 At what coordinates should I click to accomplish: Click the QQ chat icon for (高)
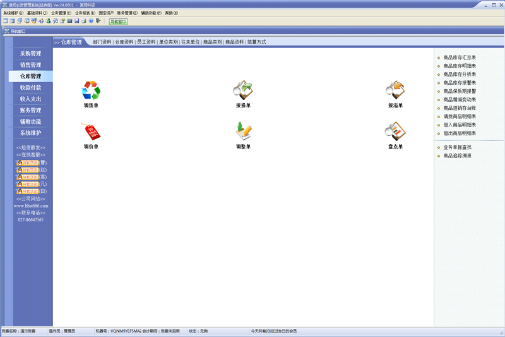tap(27, 177)
